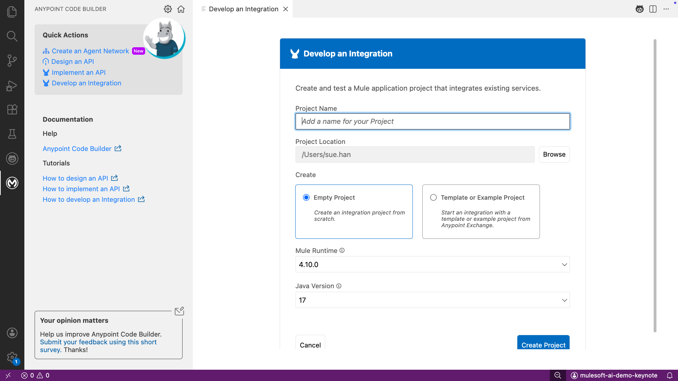Click the split editor layout icon
Viewport: 678px width, 381px height.
tap(653, 9)
